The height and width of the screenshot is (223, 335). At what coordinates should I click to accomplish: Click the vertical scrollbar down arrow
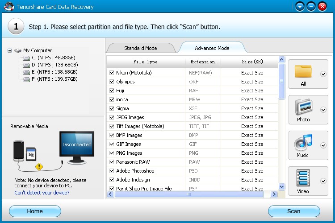(281, 187)
